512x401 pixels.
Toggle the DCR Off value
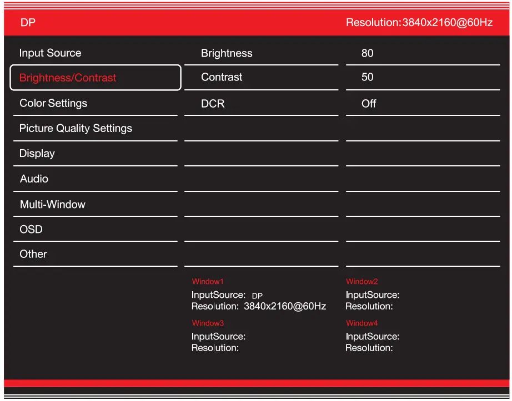tap(369, 104)
